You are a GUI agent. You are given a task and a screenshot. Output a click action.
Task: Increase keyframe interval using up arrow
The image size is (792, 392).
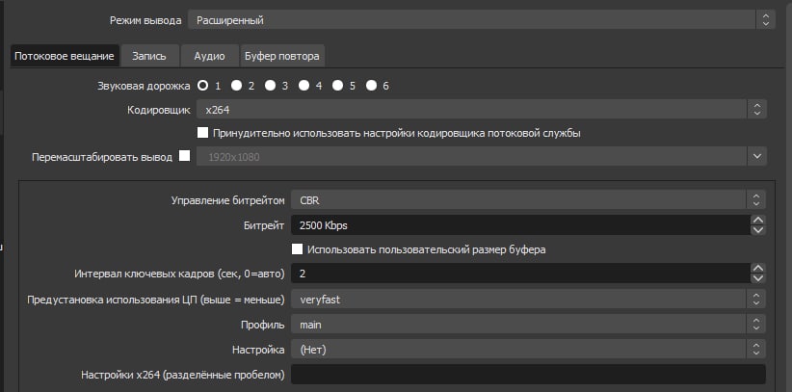(x=757, y=269)
